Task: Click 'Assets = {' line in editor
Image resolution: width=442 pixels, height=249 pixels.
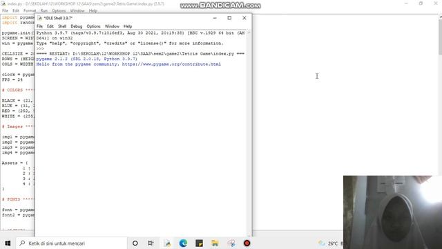Action: [15, 163]
